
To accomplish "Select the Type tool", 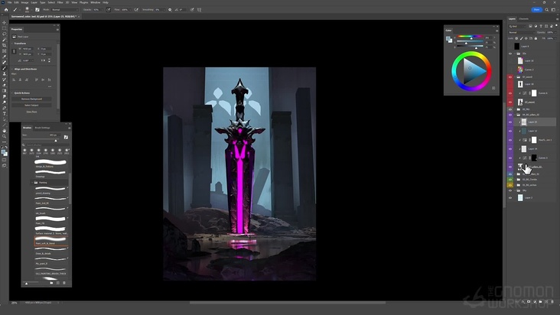I will tap(5, 113).
